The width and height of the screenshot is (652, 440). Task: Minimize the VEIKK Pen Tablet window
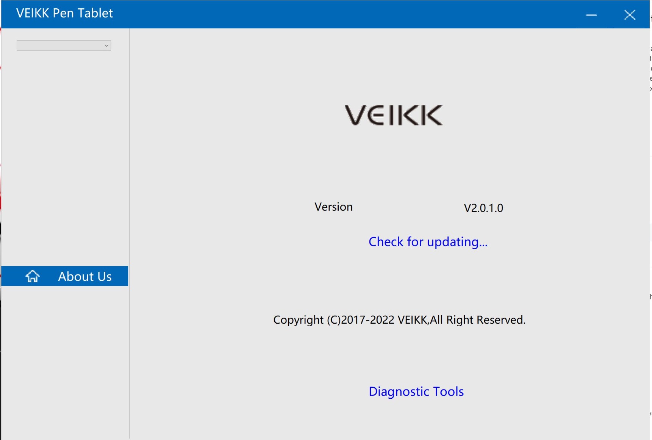591,15
